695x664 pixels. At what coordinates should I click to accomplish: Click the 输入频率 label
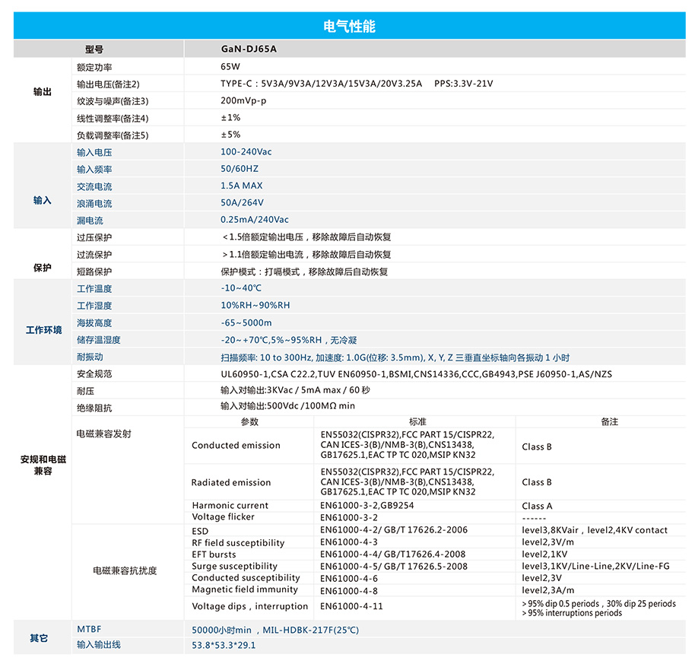click(94, 170)
